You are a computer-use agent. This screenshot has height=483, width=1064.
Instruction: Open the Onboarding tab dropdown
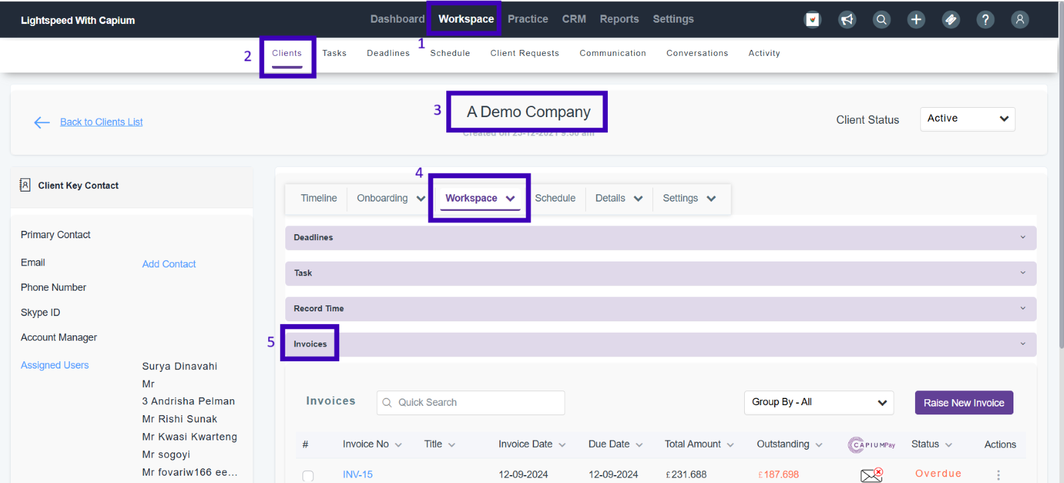390,198
